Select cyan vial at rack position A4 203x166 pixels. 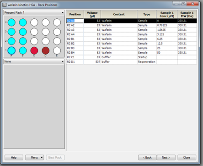tap(11, 22)
